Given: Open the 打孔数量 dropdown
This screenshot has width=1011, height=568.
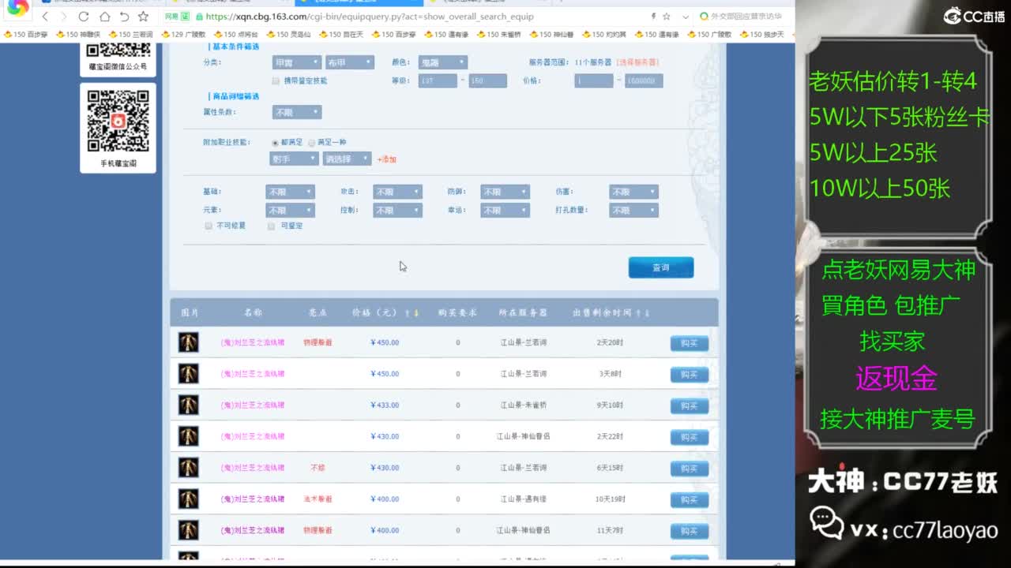Looking at the screenshot, I should pos(633,211).
